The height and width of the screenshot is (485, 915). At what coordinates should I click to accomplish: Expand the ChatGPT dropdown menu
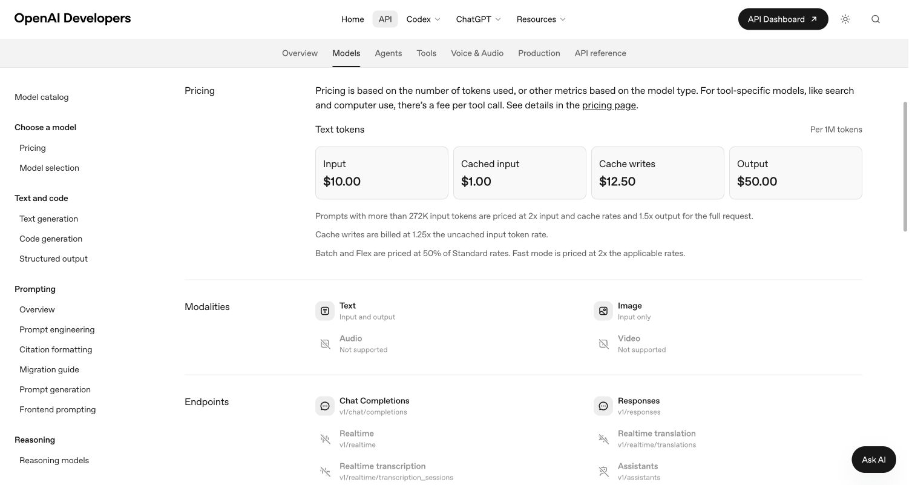(479, 19)
